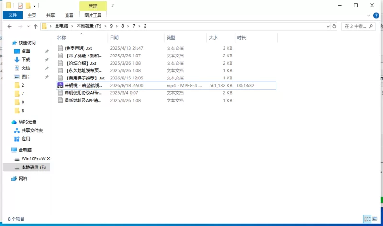Click the breadcrumb chevron after folder 9

click(117, 26)
